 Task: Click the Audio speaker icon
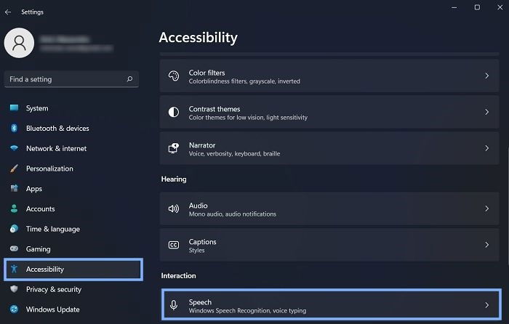point(174,208)
